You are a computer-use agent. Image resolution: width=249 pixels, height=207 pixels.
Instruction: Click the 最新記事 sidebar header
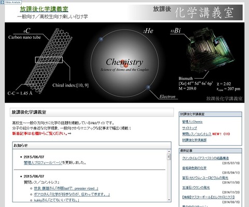[210, 151]
